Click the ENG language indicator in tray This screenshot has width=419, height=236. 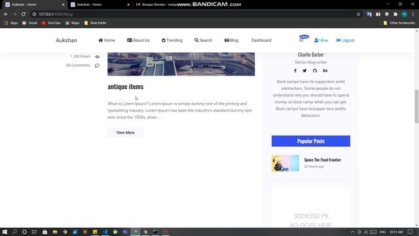coord(382,232)
